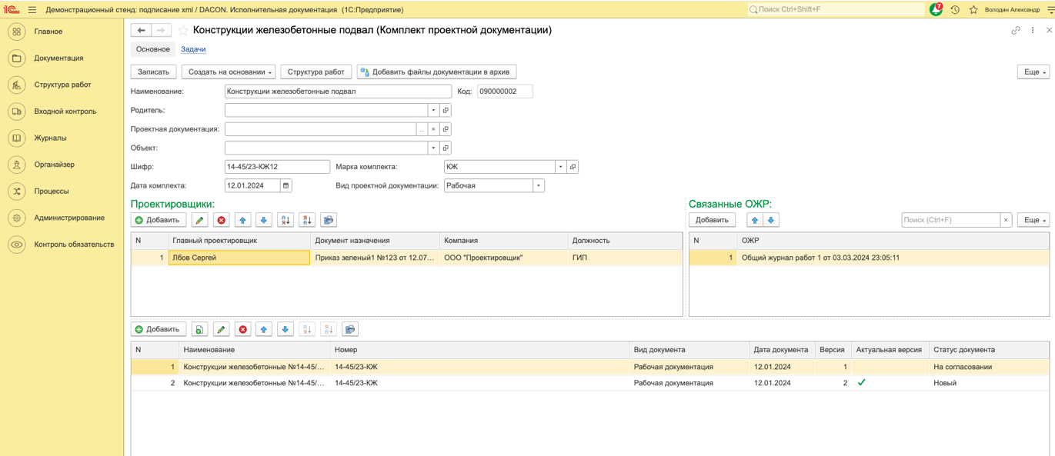Click the copy icon in documents toolbar
The height and width of the screenshot is (456, 1055).
point(199,329)
